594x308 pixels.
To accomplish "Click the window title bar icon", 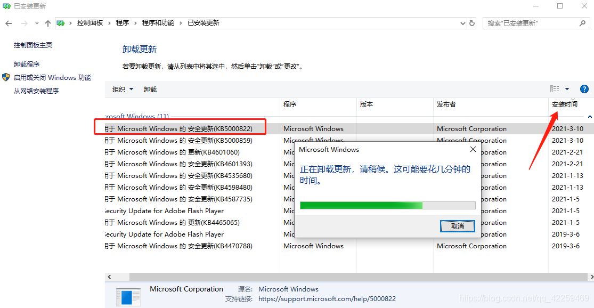I will click(x=6, y=6).
